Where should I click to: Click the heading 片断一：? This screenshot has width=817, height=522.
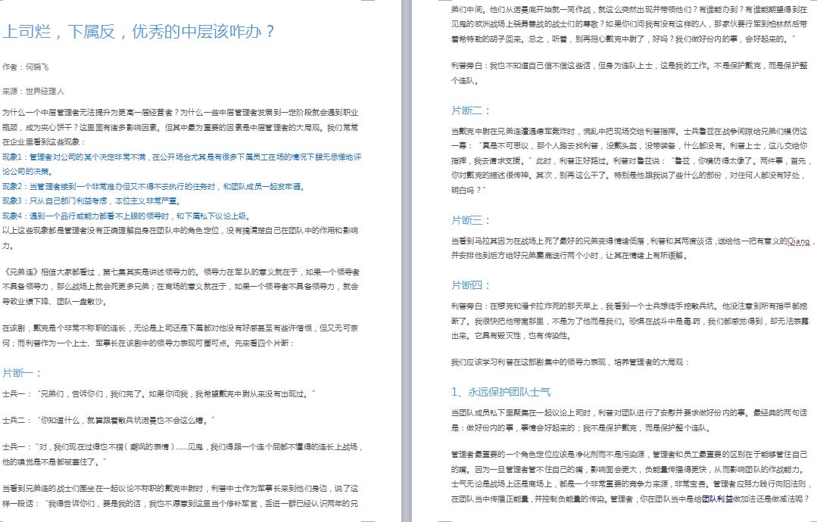pyautogui.click(x=23, y=373)
